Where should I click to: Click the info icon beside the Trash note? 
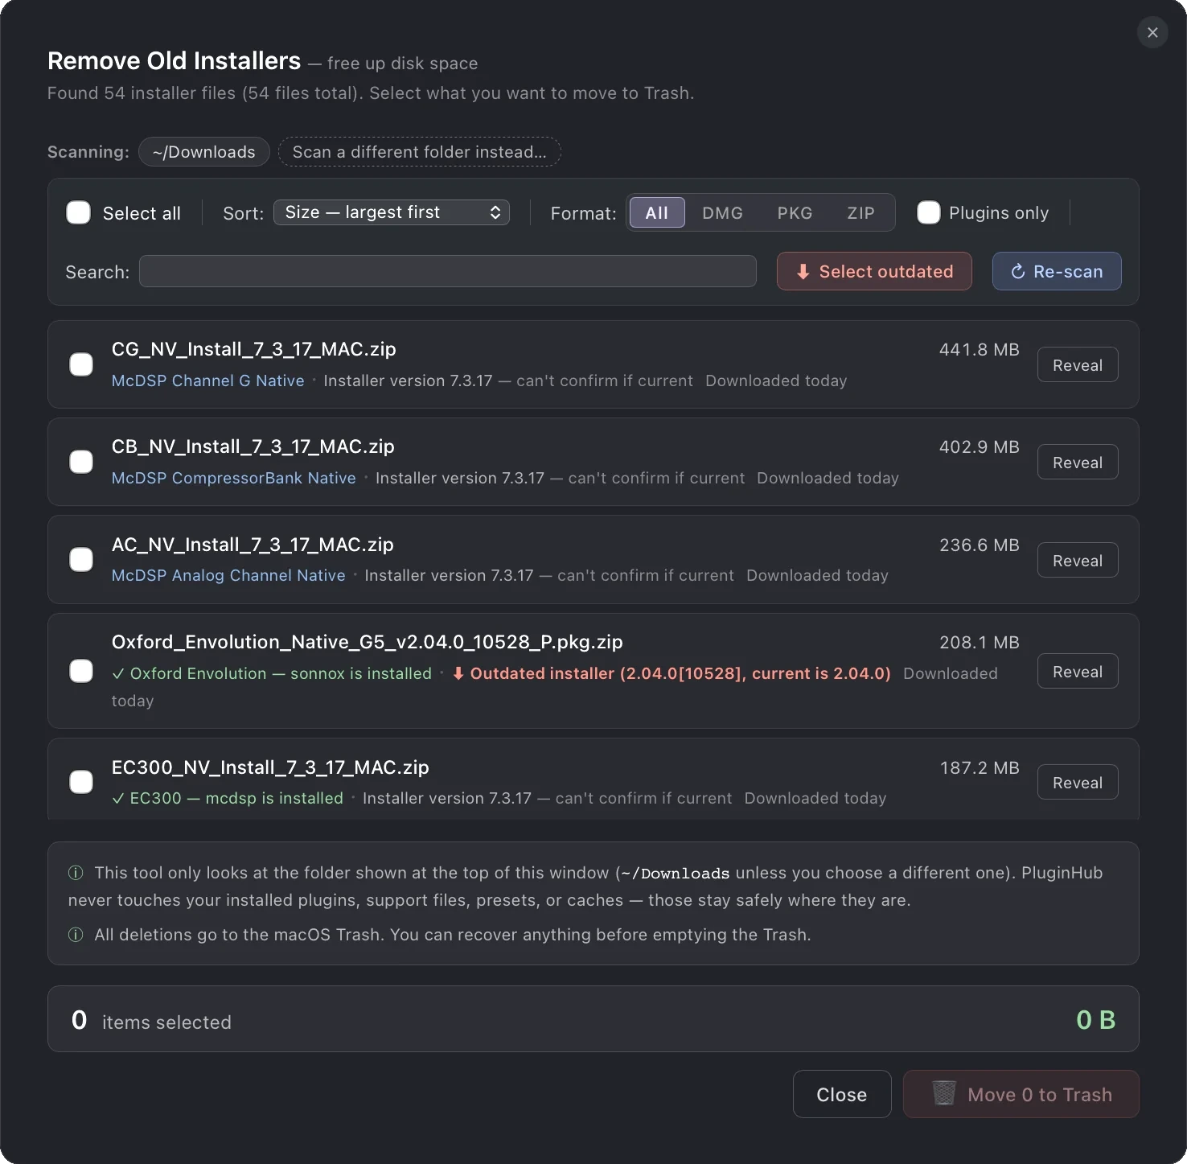76,935
